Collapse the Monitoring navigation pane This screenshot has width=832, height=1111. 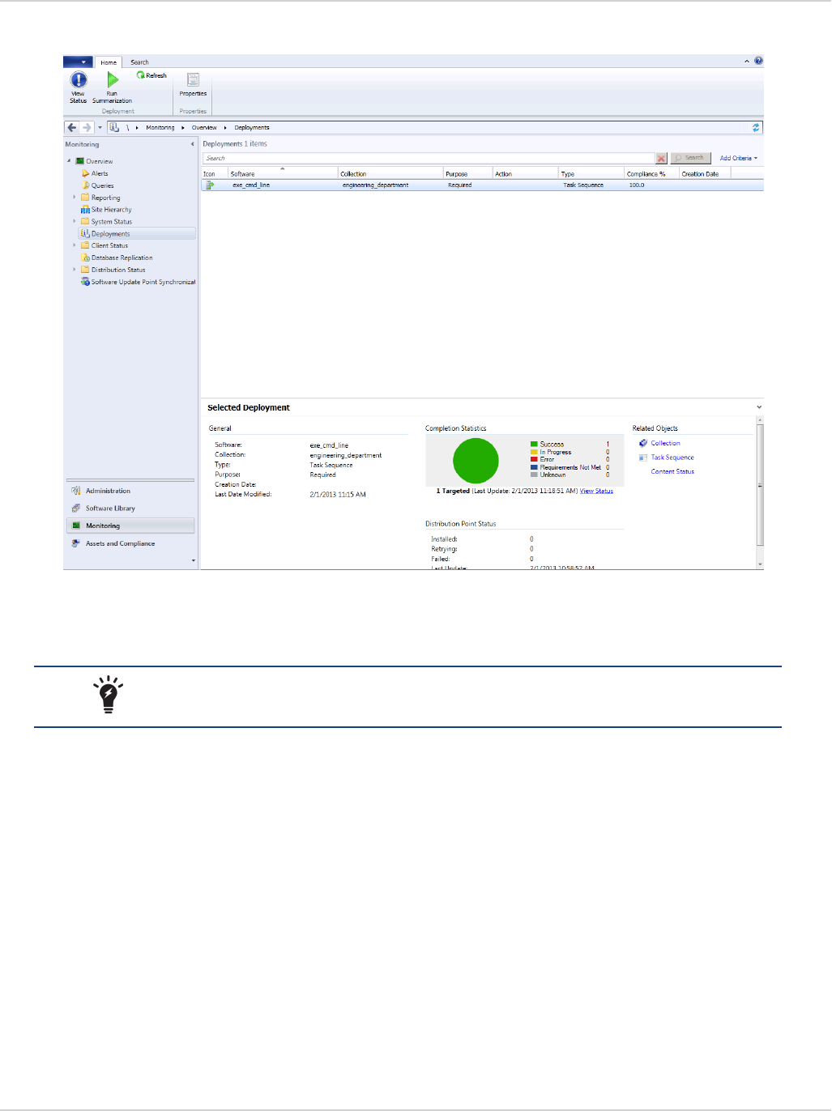[193, 144]
